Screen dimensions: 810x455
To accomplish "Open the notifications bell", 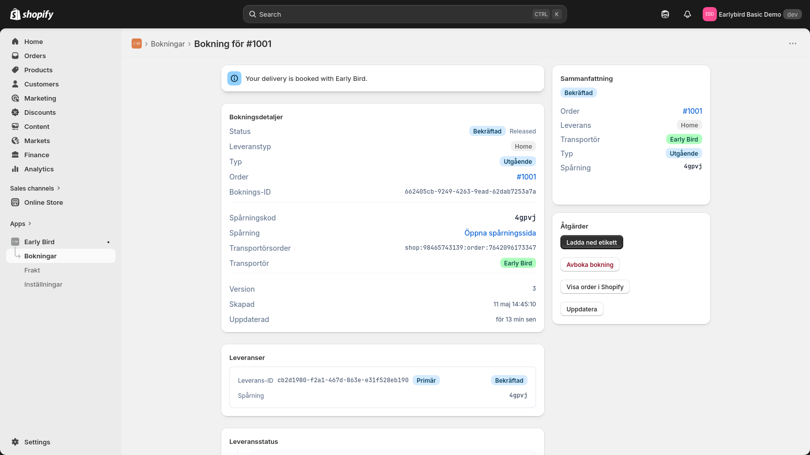I will point(687,14).
